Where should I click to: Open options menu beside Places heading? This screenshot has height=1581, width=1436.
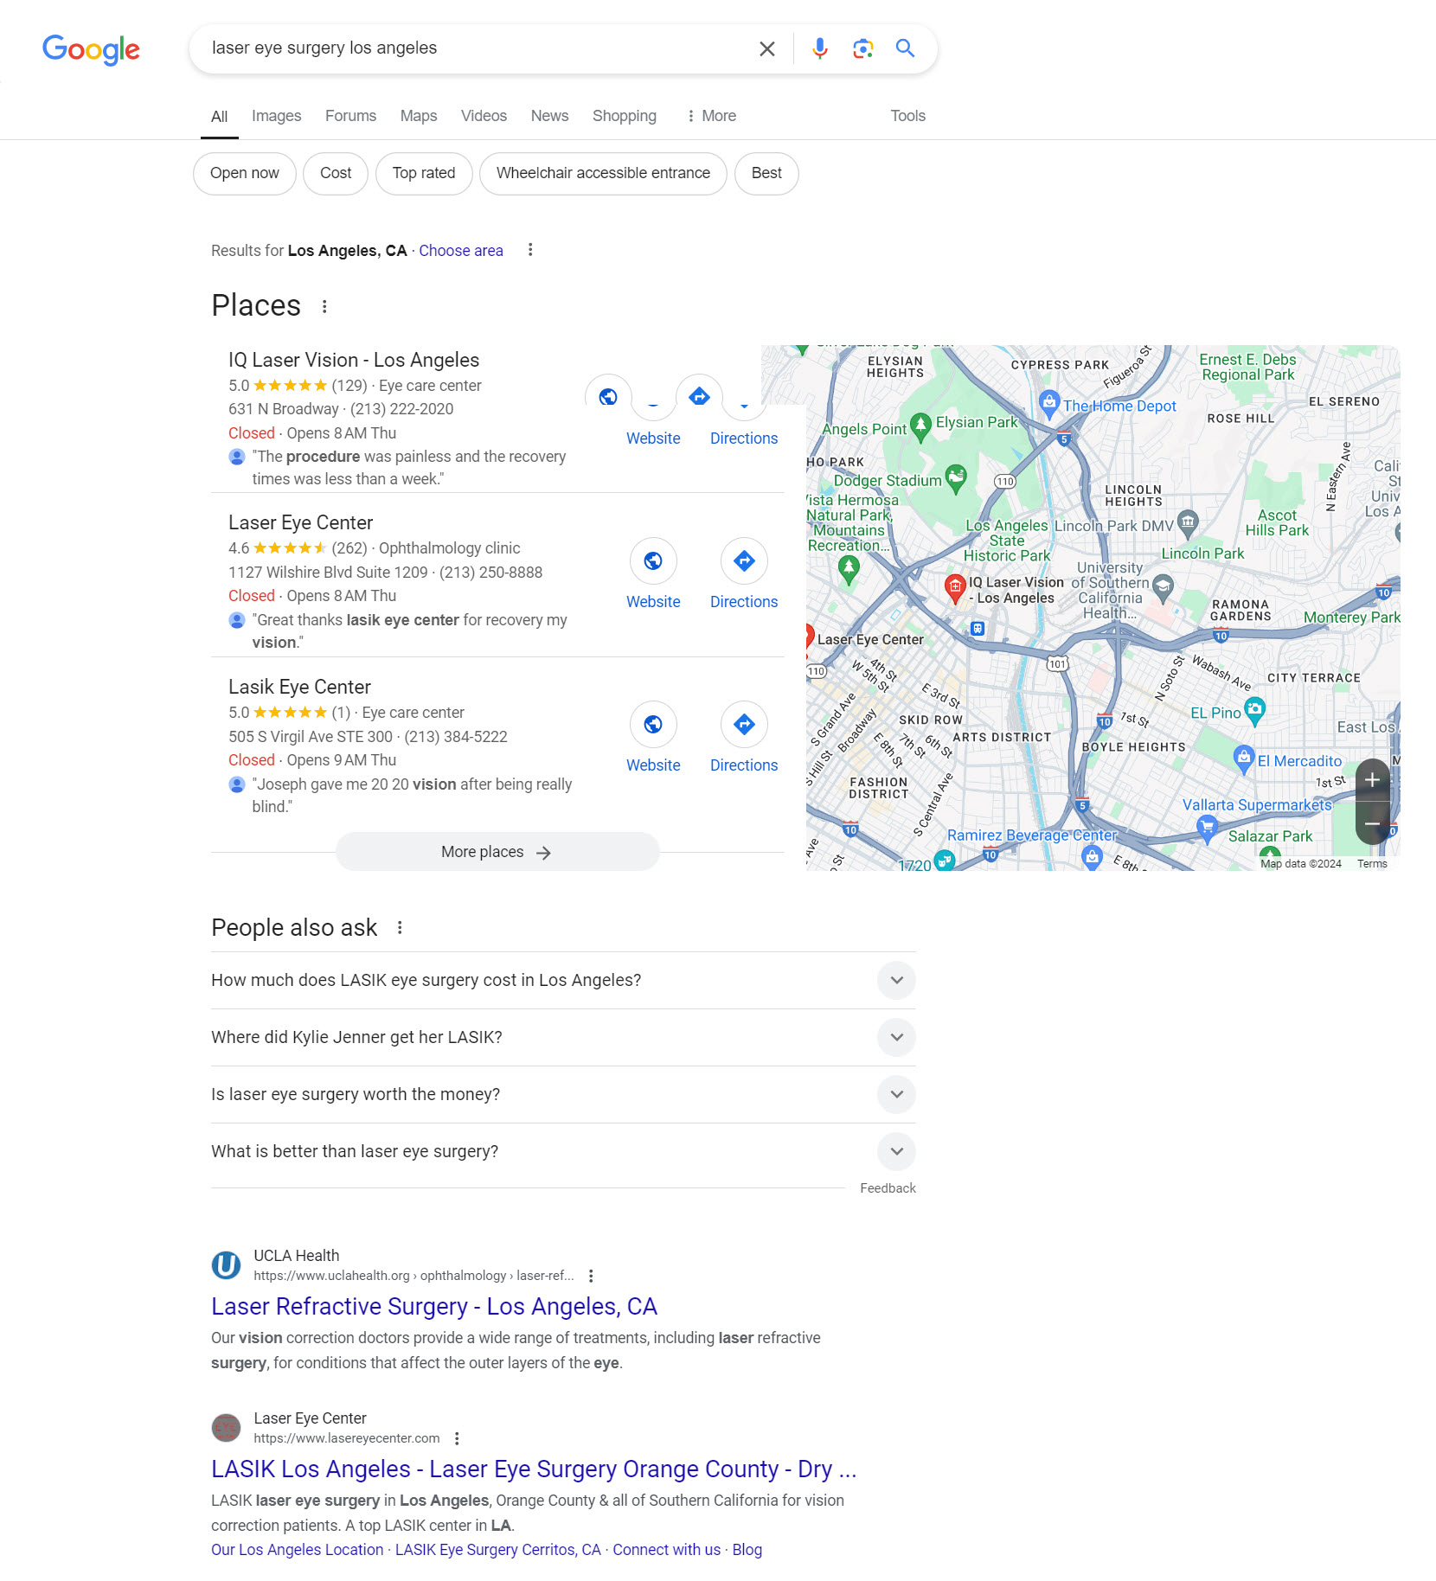[324, 306]
